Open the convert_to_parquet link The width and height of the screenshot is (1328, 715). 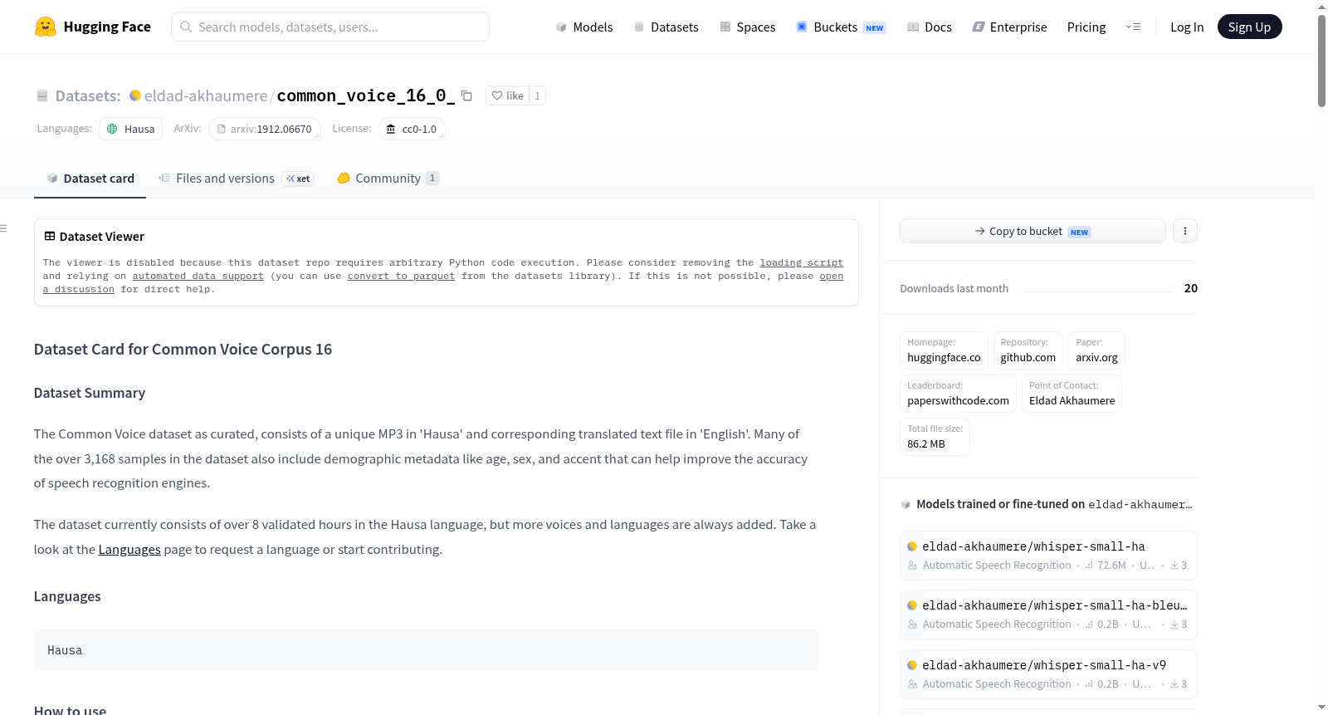(401, 276)
